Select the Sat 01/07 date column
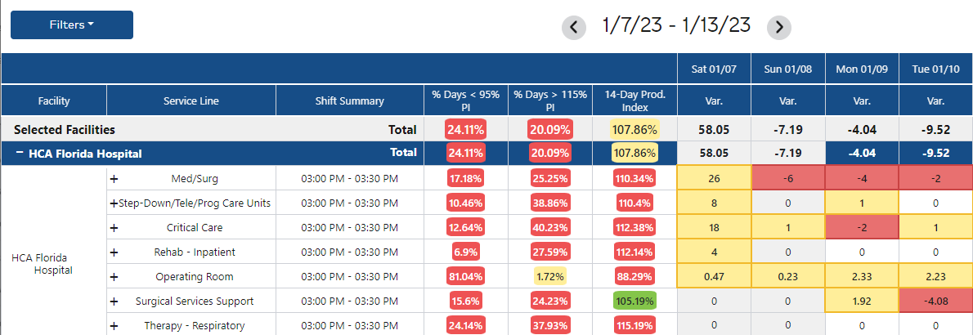 pyautogui.click(x=714, y=69)
